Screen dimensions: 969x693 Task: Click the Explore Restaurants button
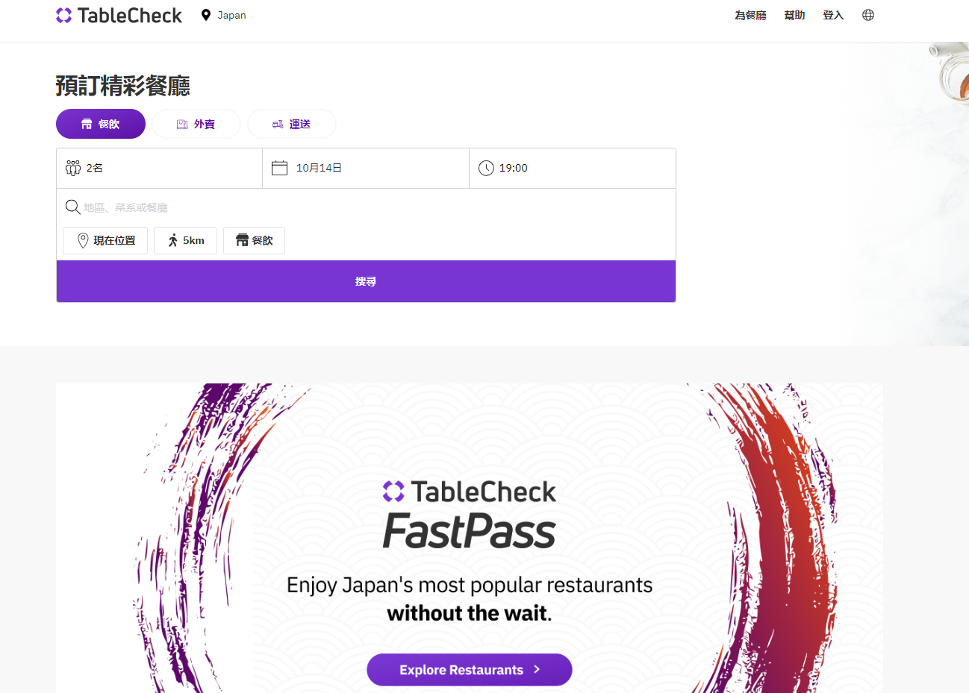470,670
